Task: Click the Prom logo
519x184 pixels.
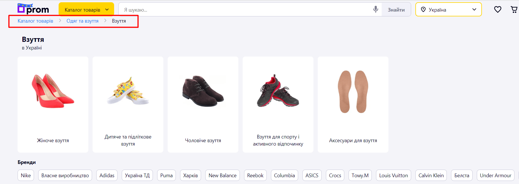Action: pyautogui.click(x=33, y=9)
